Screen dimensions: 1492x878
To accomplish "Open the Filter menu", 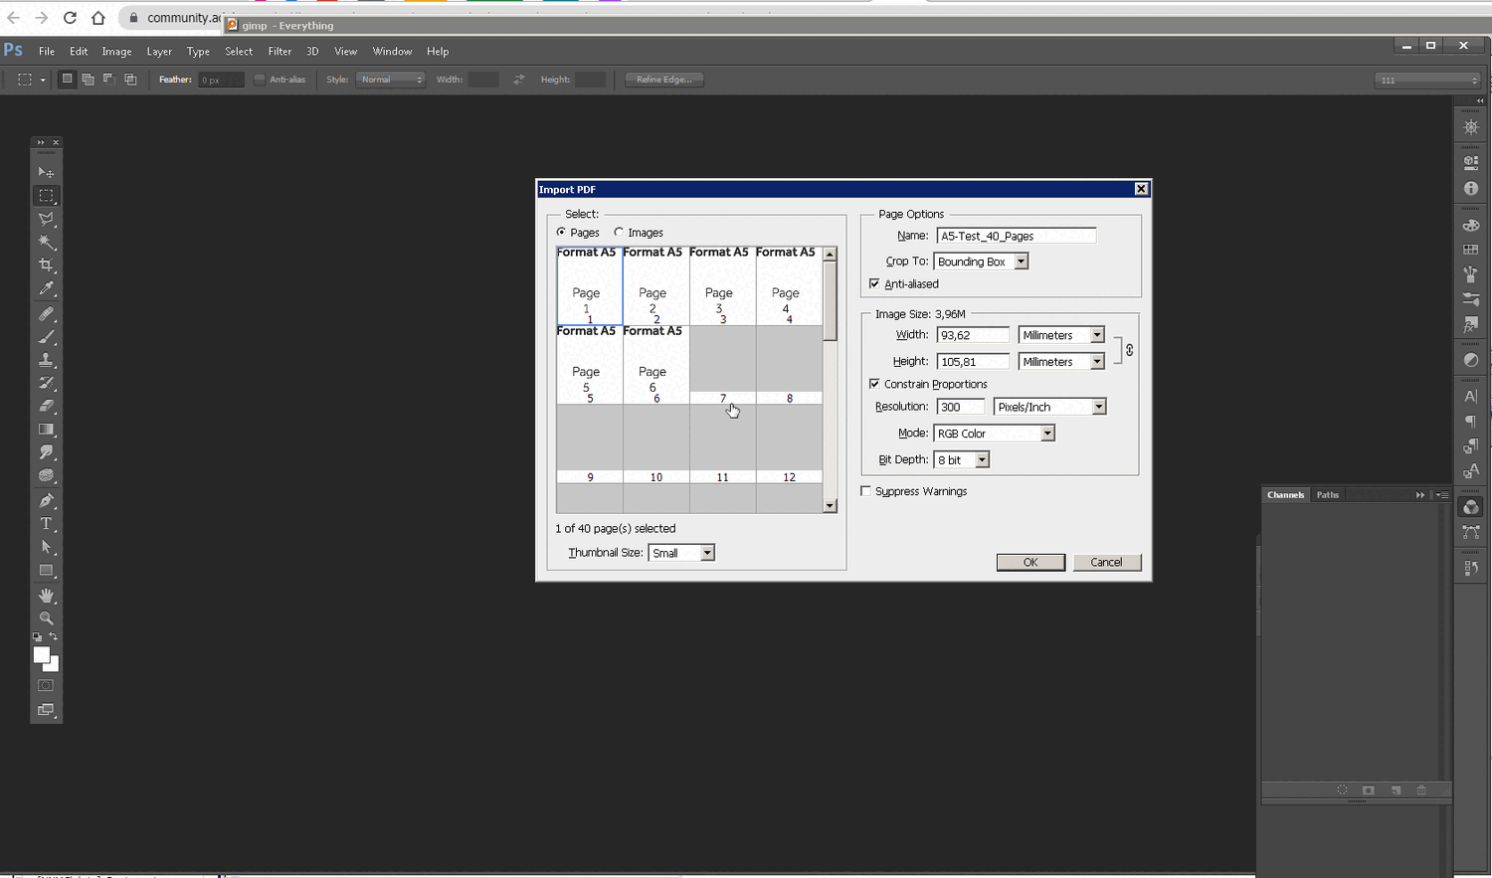I will point(280,52).
